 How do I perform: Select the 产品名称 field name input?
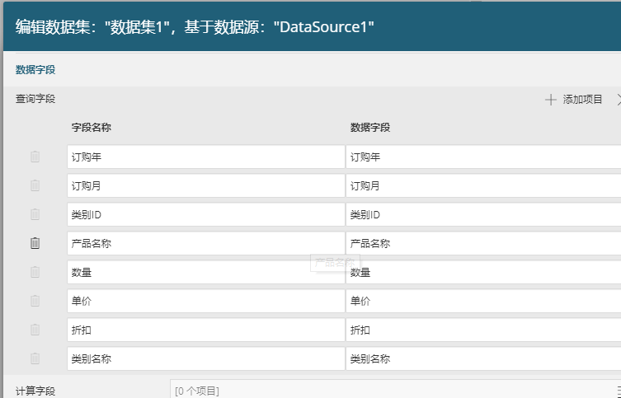pos(205,243)
